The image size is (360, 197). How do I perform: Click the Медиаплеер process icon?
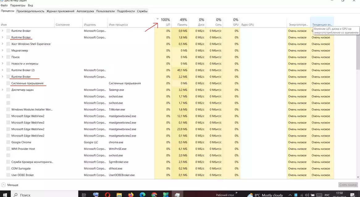8,50
